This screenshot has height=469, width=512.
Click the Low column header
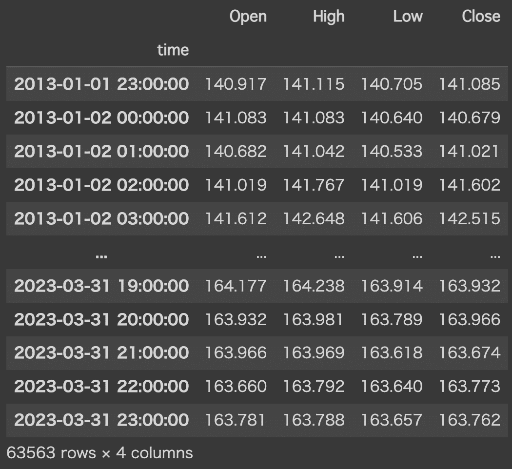tap(407, 17)
